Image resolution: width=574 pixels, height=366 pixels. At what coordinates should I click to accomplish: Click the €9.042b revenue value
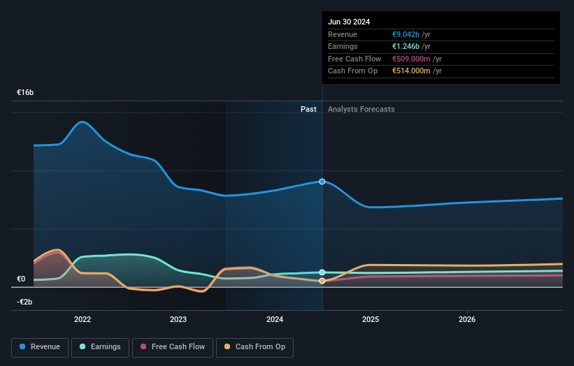coord(406,34)
